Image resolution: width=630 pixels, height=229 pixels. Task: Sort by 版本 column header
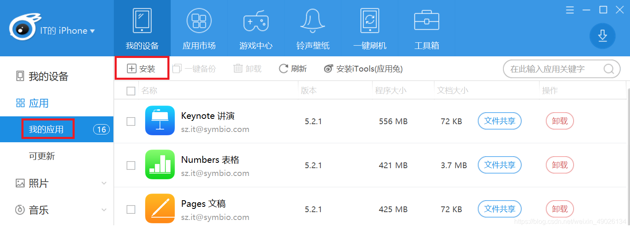tap(309, 91)
